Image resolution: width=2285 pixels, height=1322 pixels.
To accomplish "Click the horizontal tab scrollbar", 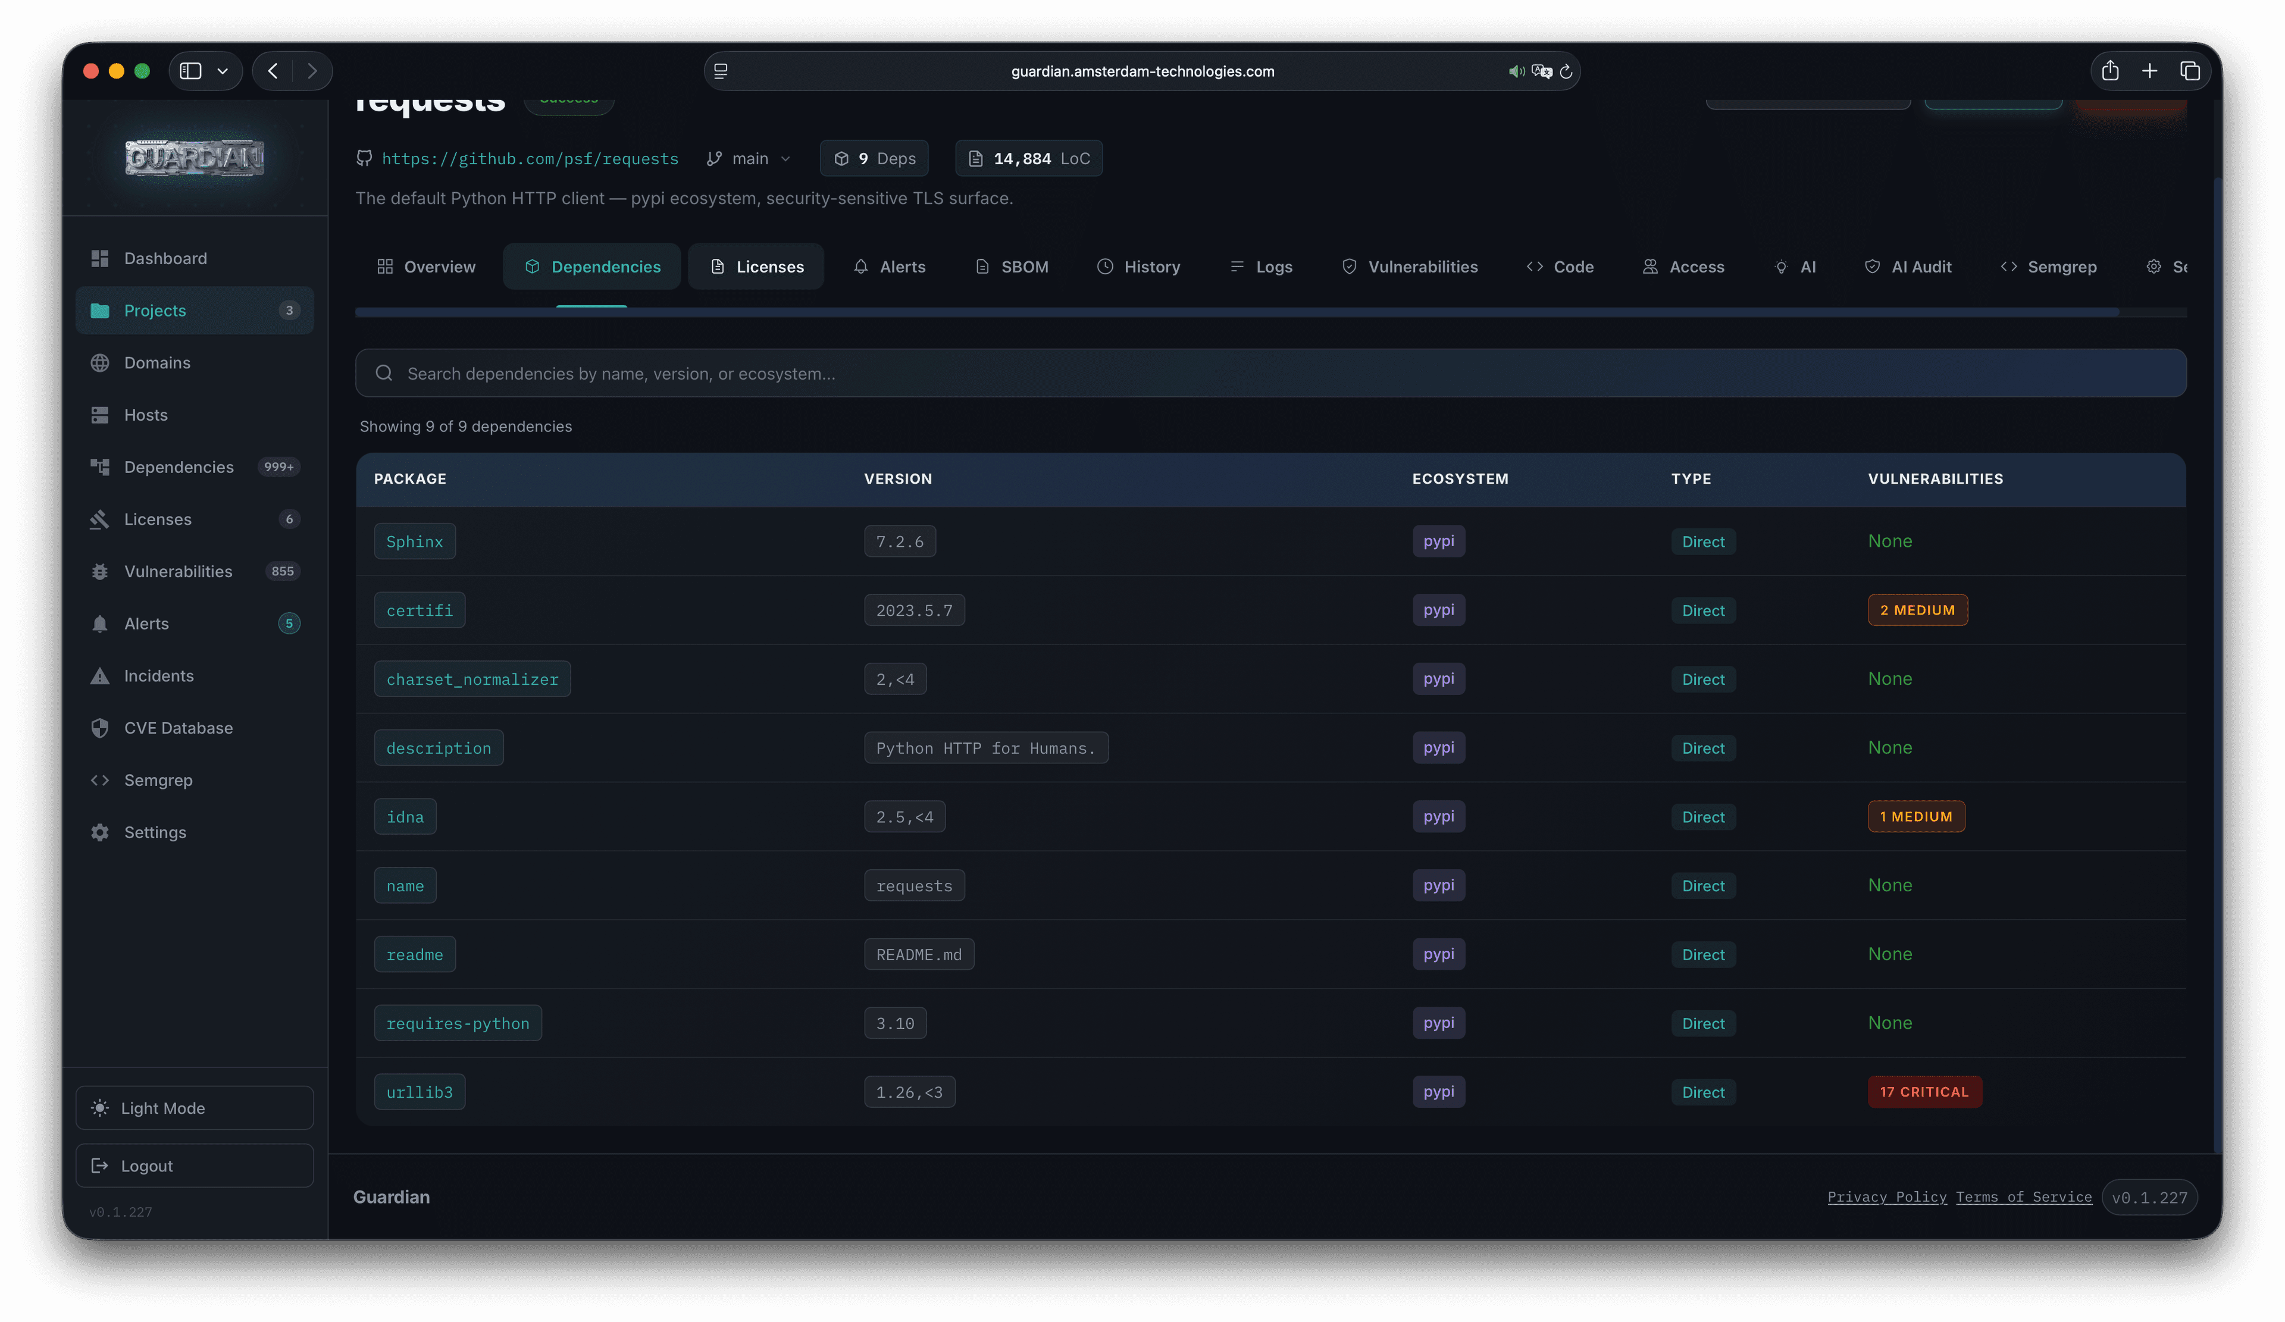I will [x=1237, y=312].
